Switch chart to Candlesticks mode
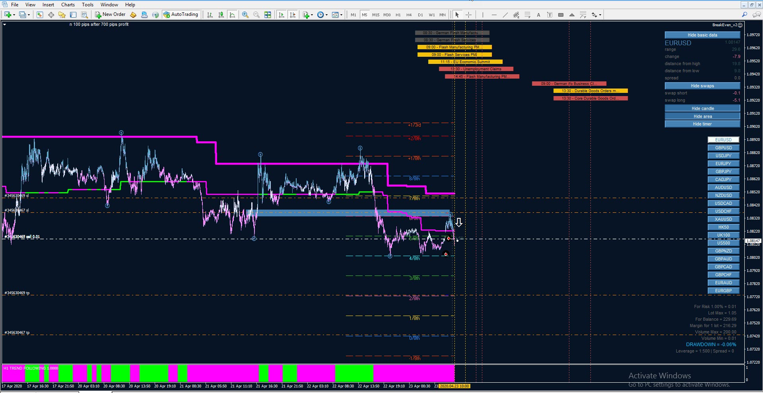The image size is (763, 393). tap(221, 15)
